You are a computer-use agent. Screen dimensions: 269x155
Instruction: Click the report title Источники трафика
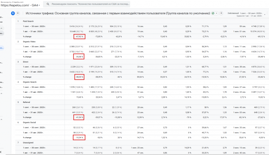[x=118, y=13]
